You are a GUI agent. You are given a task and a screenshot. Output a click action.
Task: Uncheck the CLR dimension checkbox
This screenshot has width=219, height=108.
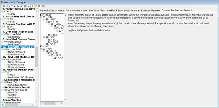click(49, 35)
